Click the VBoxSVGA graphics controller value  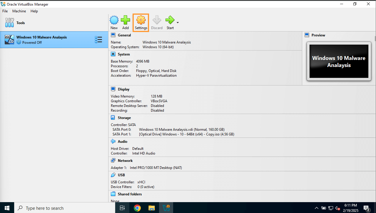coord(159,101)
